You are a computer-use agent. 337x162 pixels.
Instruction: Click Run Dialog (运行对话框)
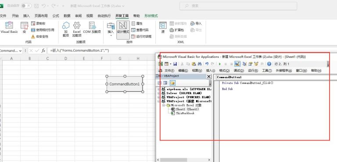click(x=141, y=36)
